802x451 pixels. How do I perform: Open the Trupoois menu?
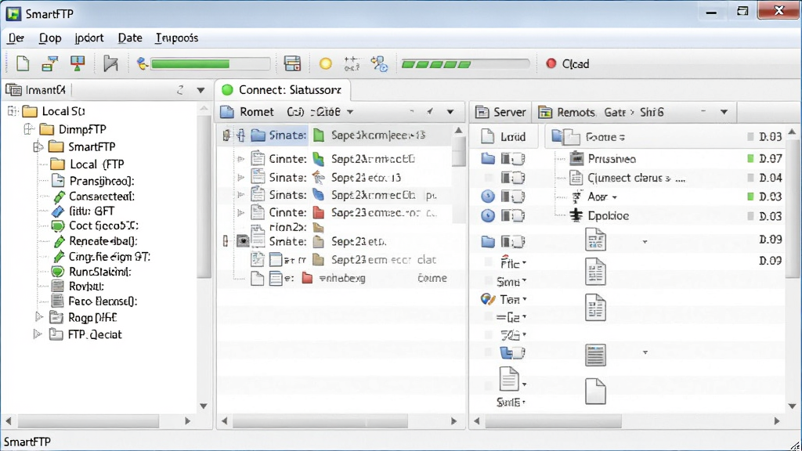(177, 38)
